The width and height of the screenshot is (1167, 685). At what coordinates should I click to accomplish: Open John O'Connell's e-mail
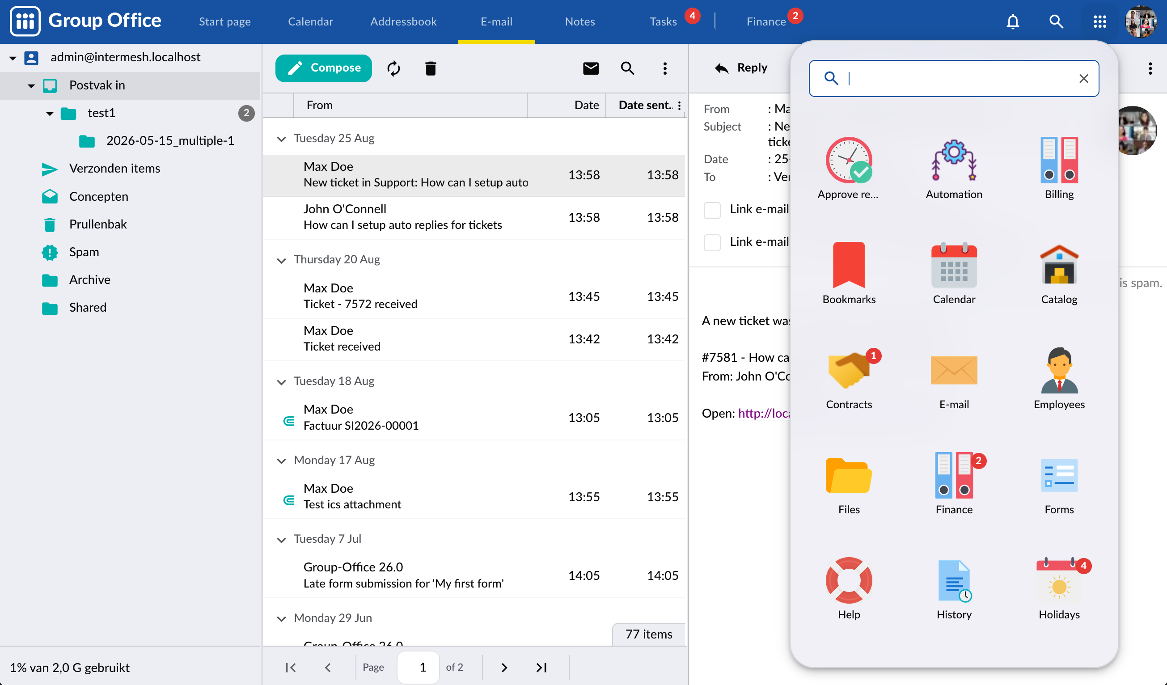point(473,217)
